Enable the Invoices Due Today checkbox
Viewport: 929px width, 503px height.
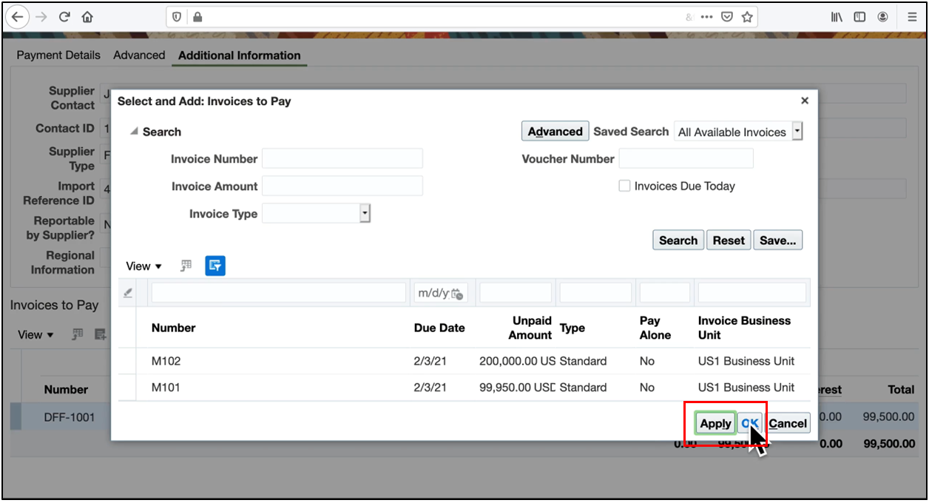coord(624,186)
